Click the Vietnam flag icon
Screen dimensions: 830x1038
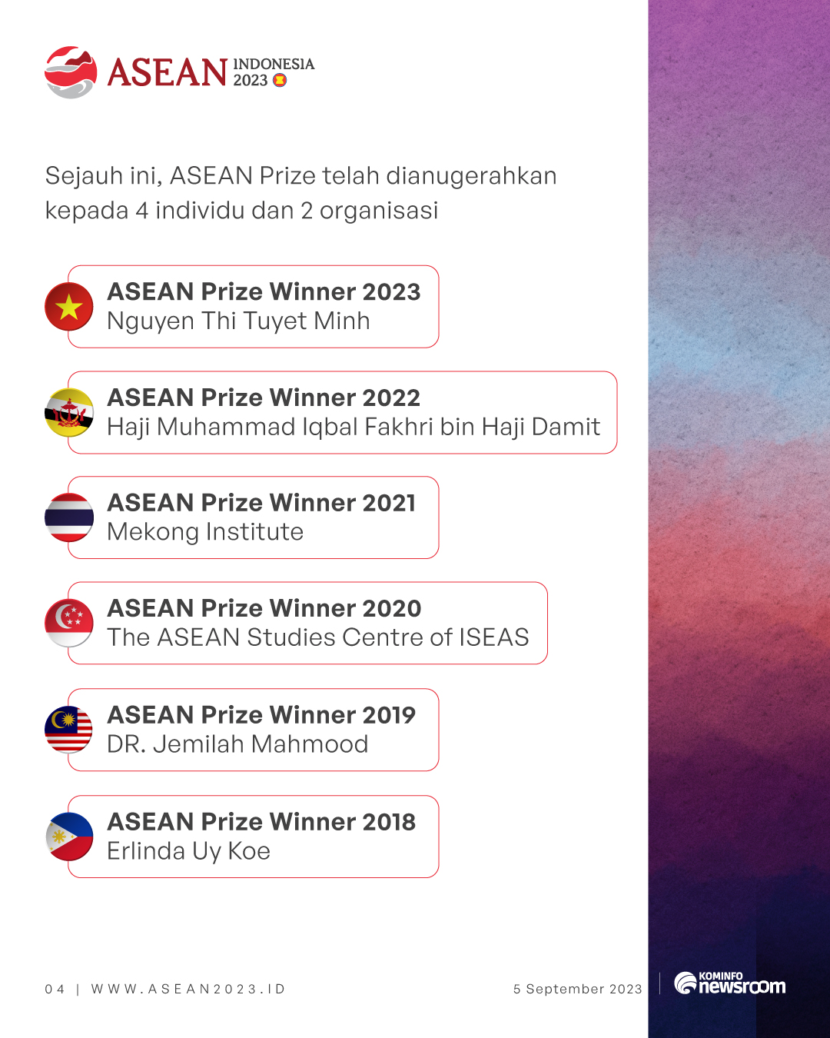pos(69,306)
